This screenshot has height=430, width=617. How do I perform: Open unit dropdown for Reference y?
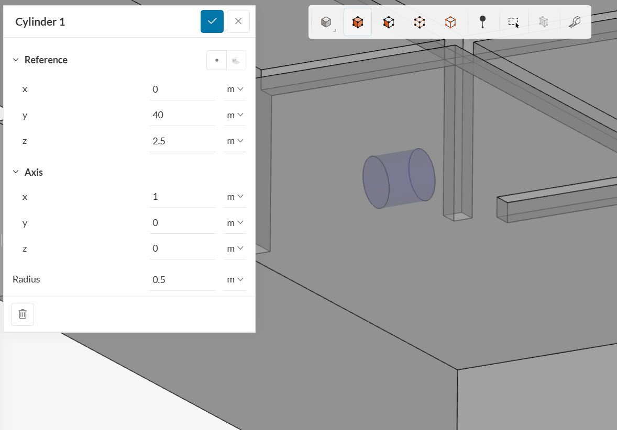tap(235, 115)
